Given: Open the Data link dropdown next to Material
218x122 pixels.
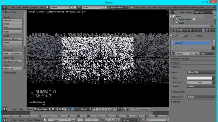Looking at the screenshot, I should click(207, 54).
